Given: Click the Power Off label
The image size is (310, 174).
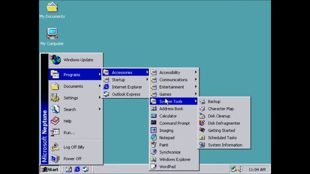Looking at the screenshot, I should click(x=72, y=159).
